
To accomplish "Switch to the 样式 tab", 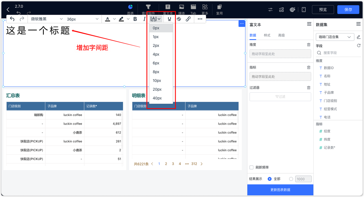I will 267,35.
